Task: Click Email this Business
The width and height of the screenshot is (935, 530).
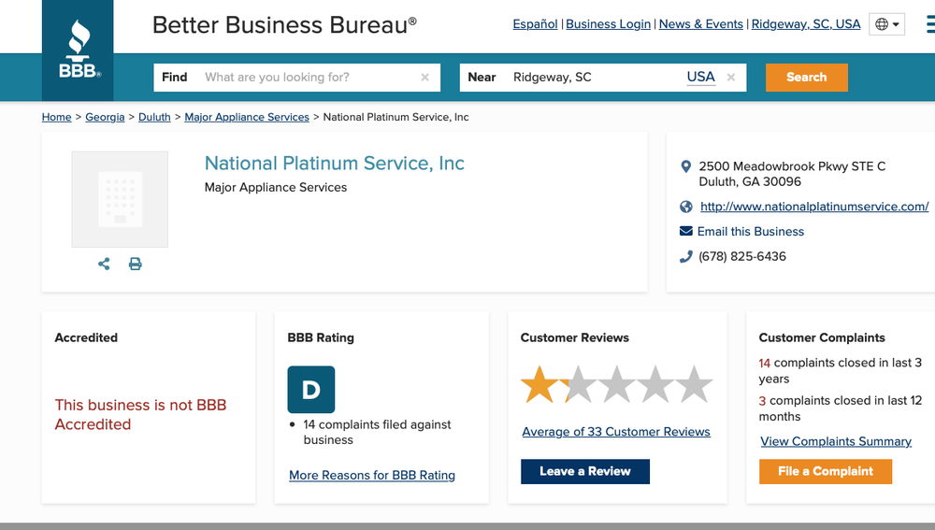Action: point(750,232)
